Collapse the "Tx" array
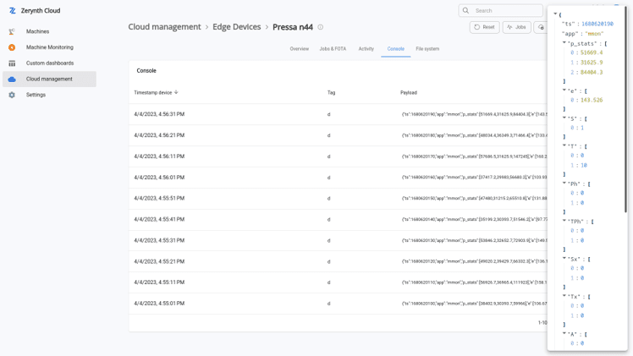Screen dimensions: 633x356 [564, 296]
